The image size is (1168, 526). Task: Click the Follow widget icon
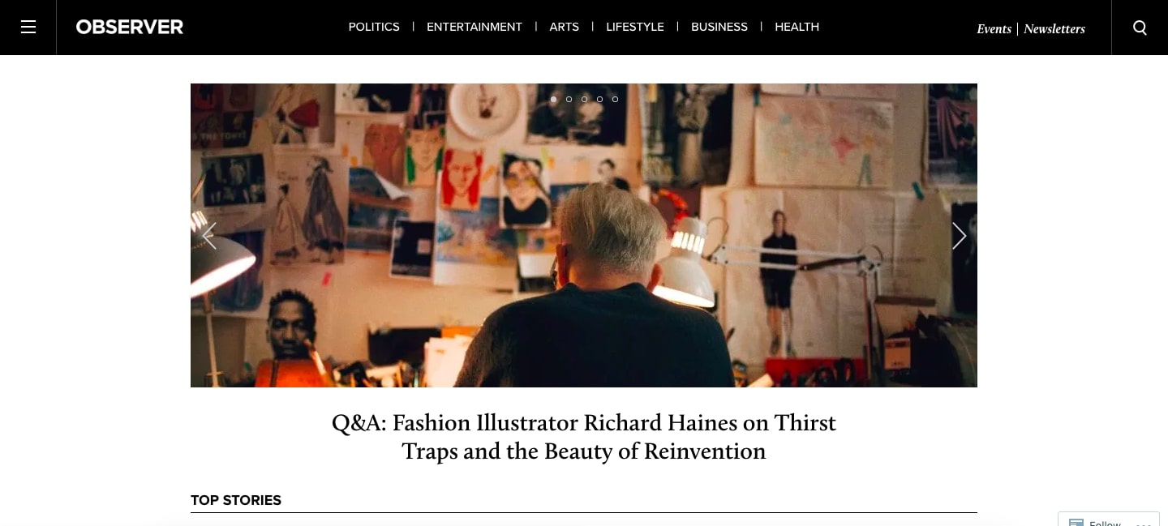1076,523
